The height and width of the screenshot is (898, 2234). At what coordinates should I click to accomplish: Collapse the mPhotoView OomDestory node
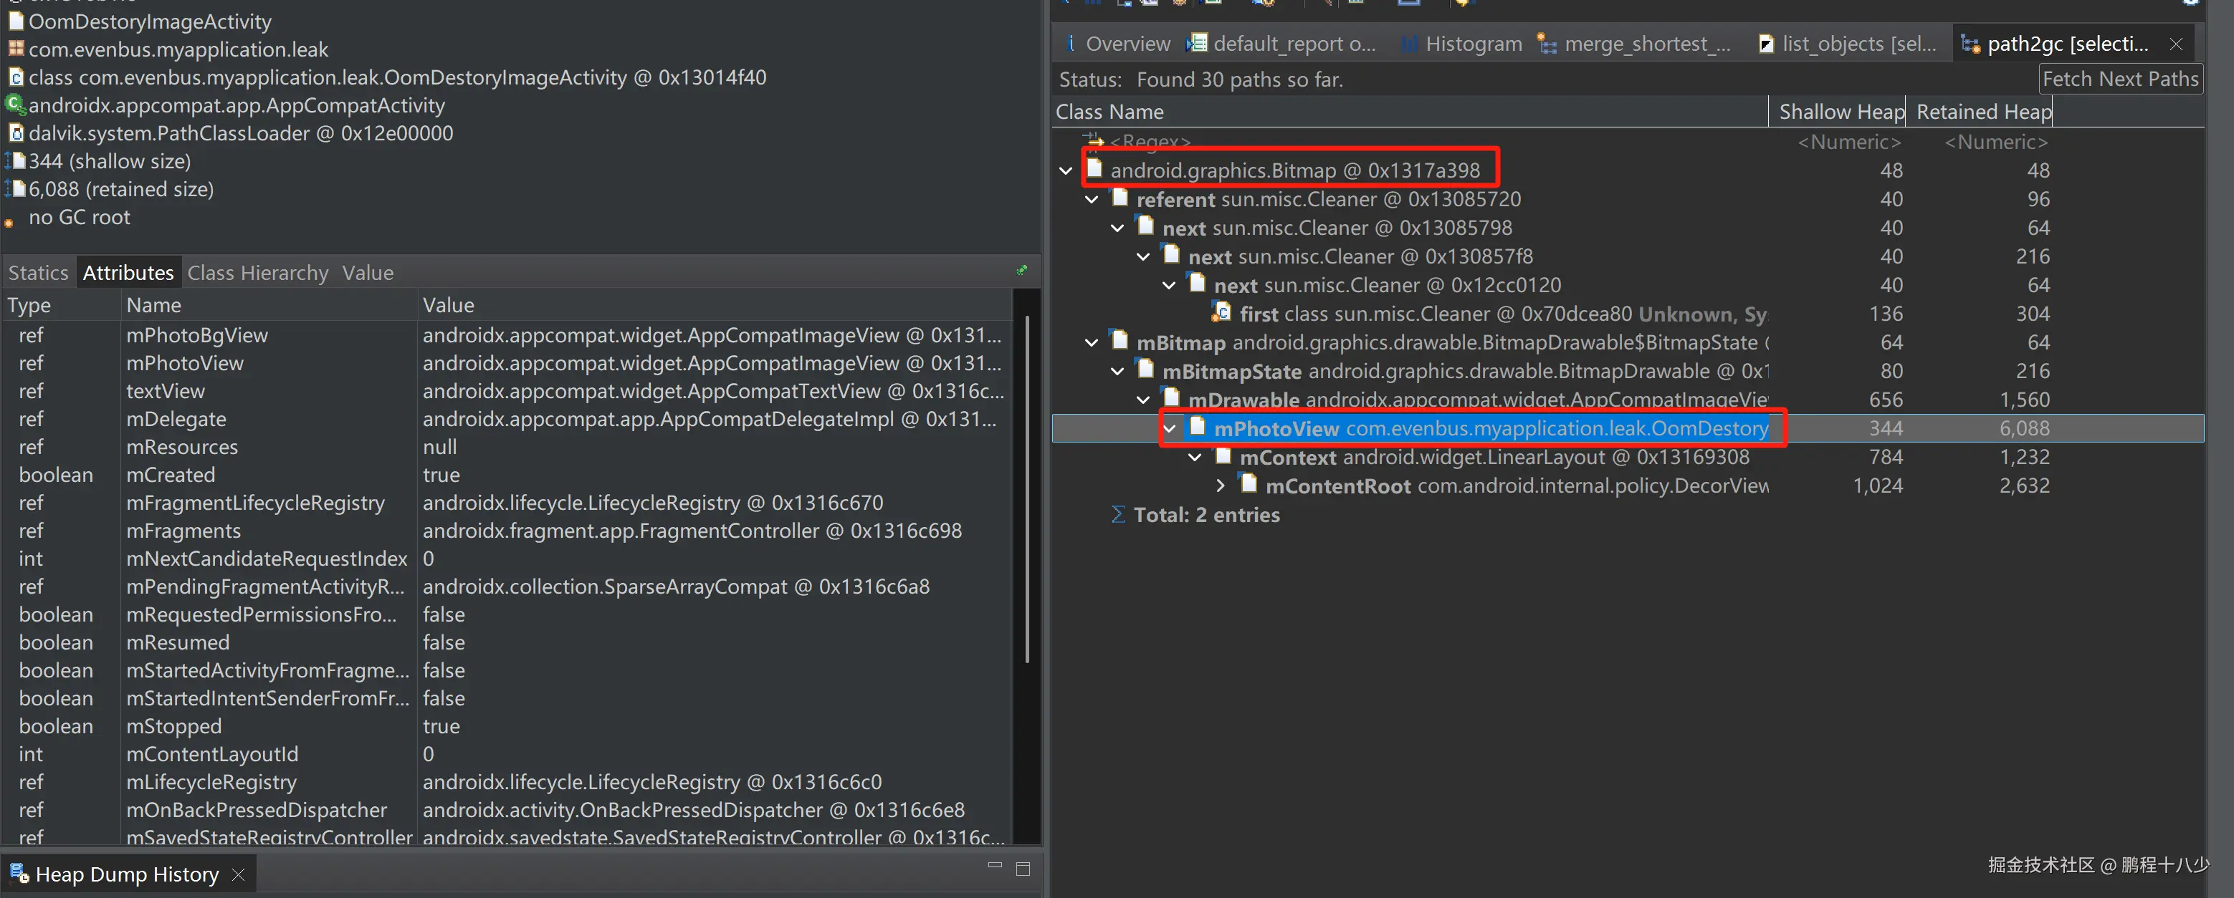[x=1169, y=428]
